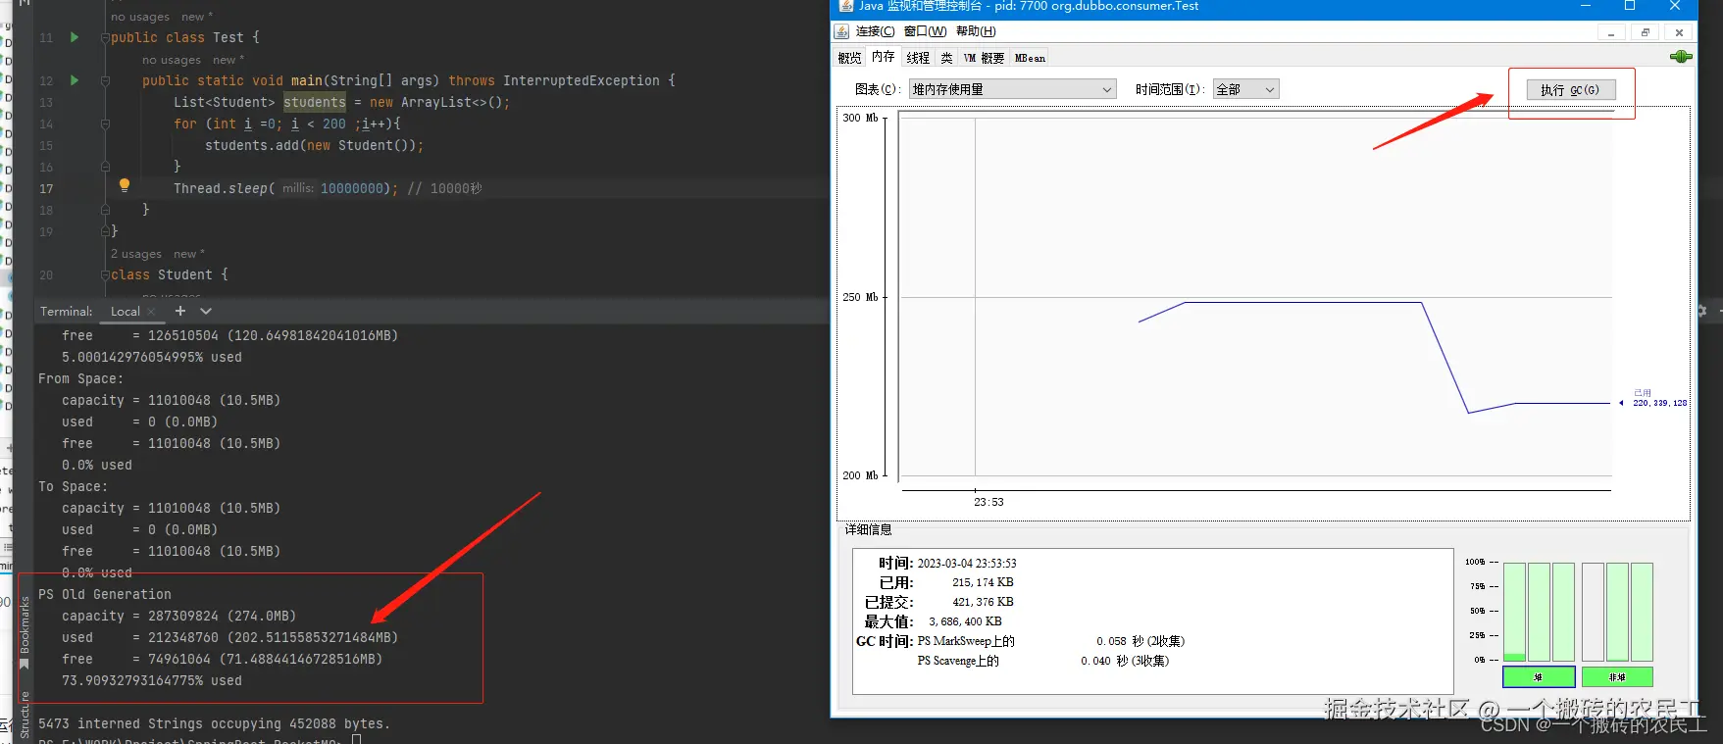Close the Local terminal tab
The height and width of the screenshot is (744, 1723).
coord(152,312)
